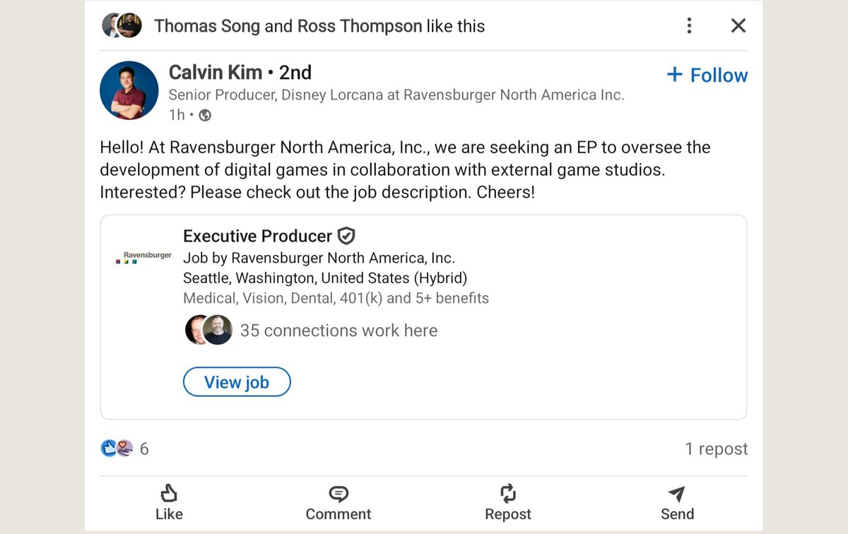Open the Executive Producer job title
848x534 pixels.
(257, 236)
